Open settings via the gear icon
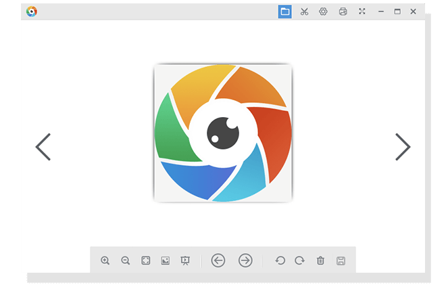 (323, 12)
